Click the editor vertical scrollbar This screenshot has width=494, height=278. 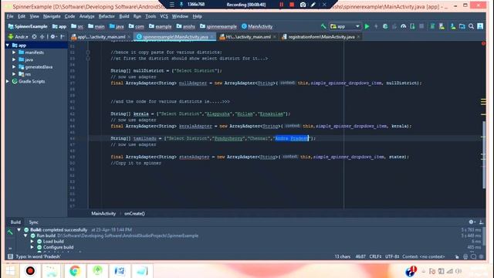coord(484,154)
